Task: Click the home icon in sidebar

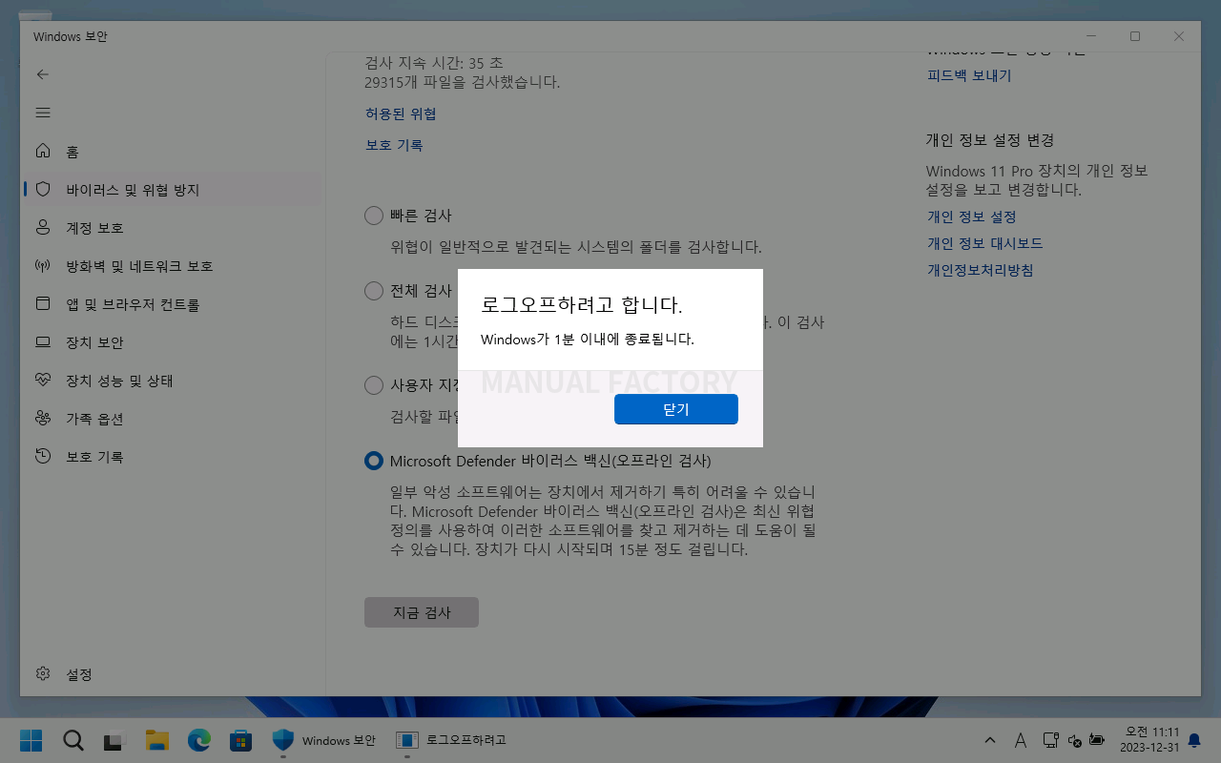Action: 42,152
